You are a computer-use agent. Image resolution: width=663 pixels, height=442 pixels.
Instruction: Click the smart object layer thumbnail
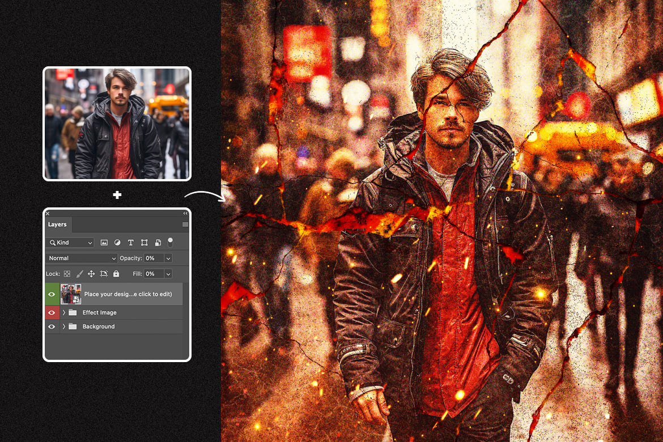[x=71, y=295]
